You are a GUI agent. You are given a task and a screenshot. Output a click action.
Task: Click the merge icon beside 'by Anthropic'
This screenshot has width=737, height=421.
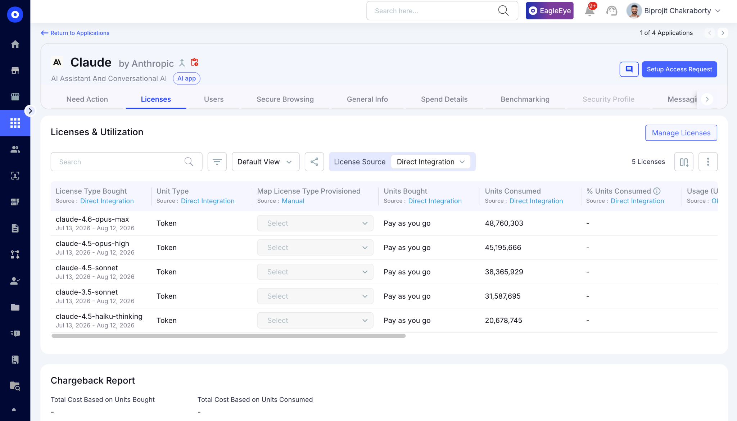coord(182,63)
